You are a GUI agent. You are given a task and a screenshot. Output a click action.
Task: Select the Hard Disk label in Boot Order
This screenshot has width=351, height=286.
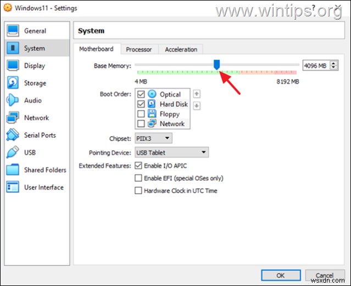174,104
